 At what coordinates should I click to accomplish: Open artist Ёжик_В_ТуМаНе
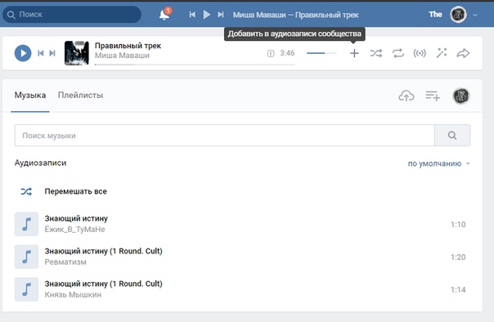click(74, 230)
